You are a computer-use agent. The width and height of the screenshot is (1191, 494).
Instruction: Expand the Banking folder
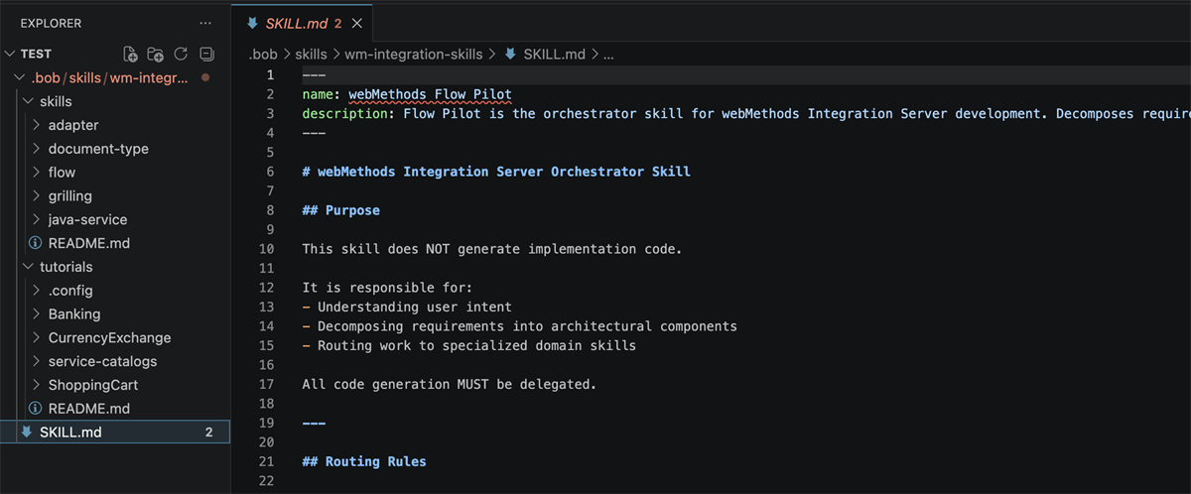36,314
